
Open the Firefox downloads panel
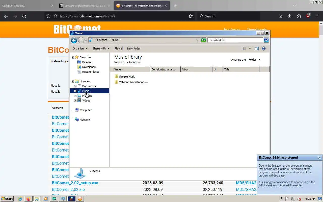click(290, 16)
